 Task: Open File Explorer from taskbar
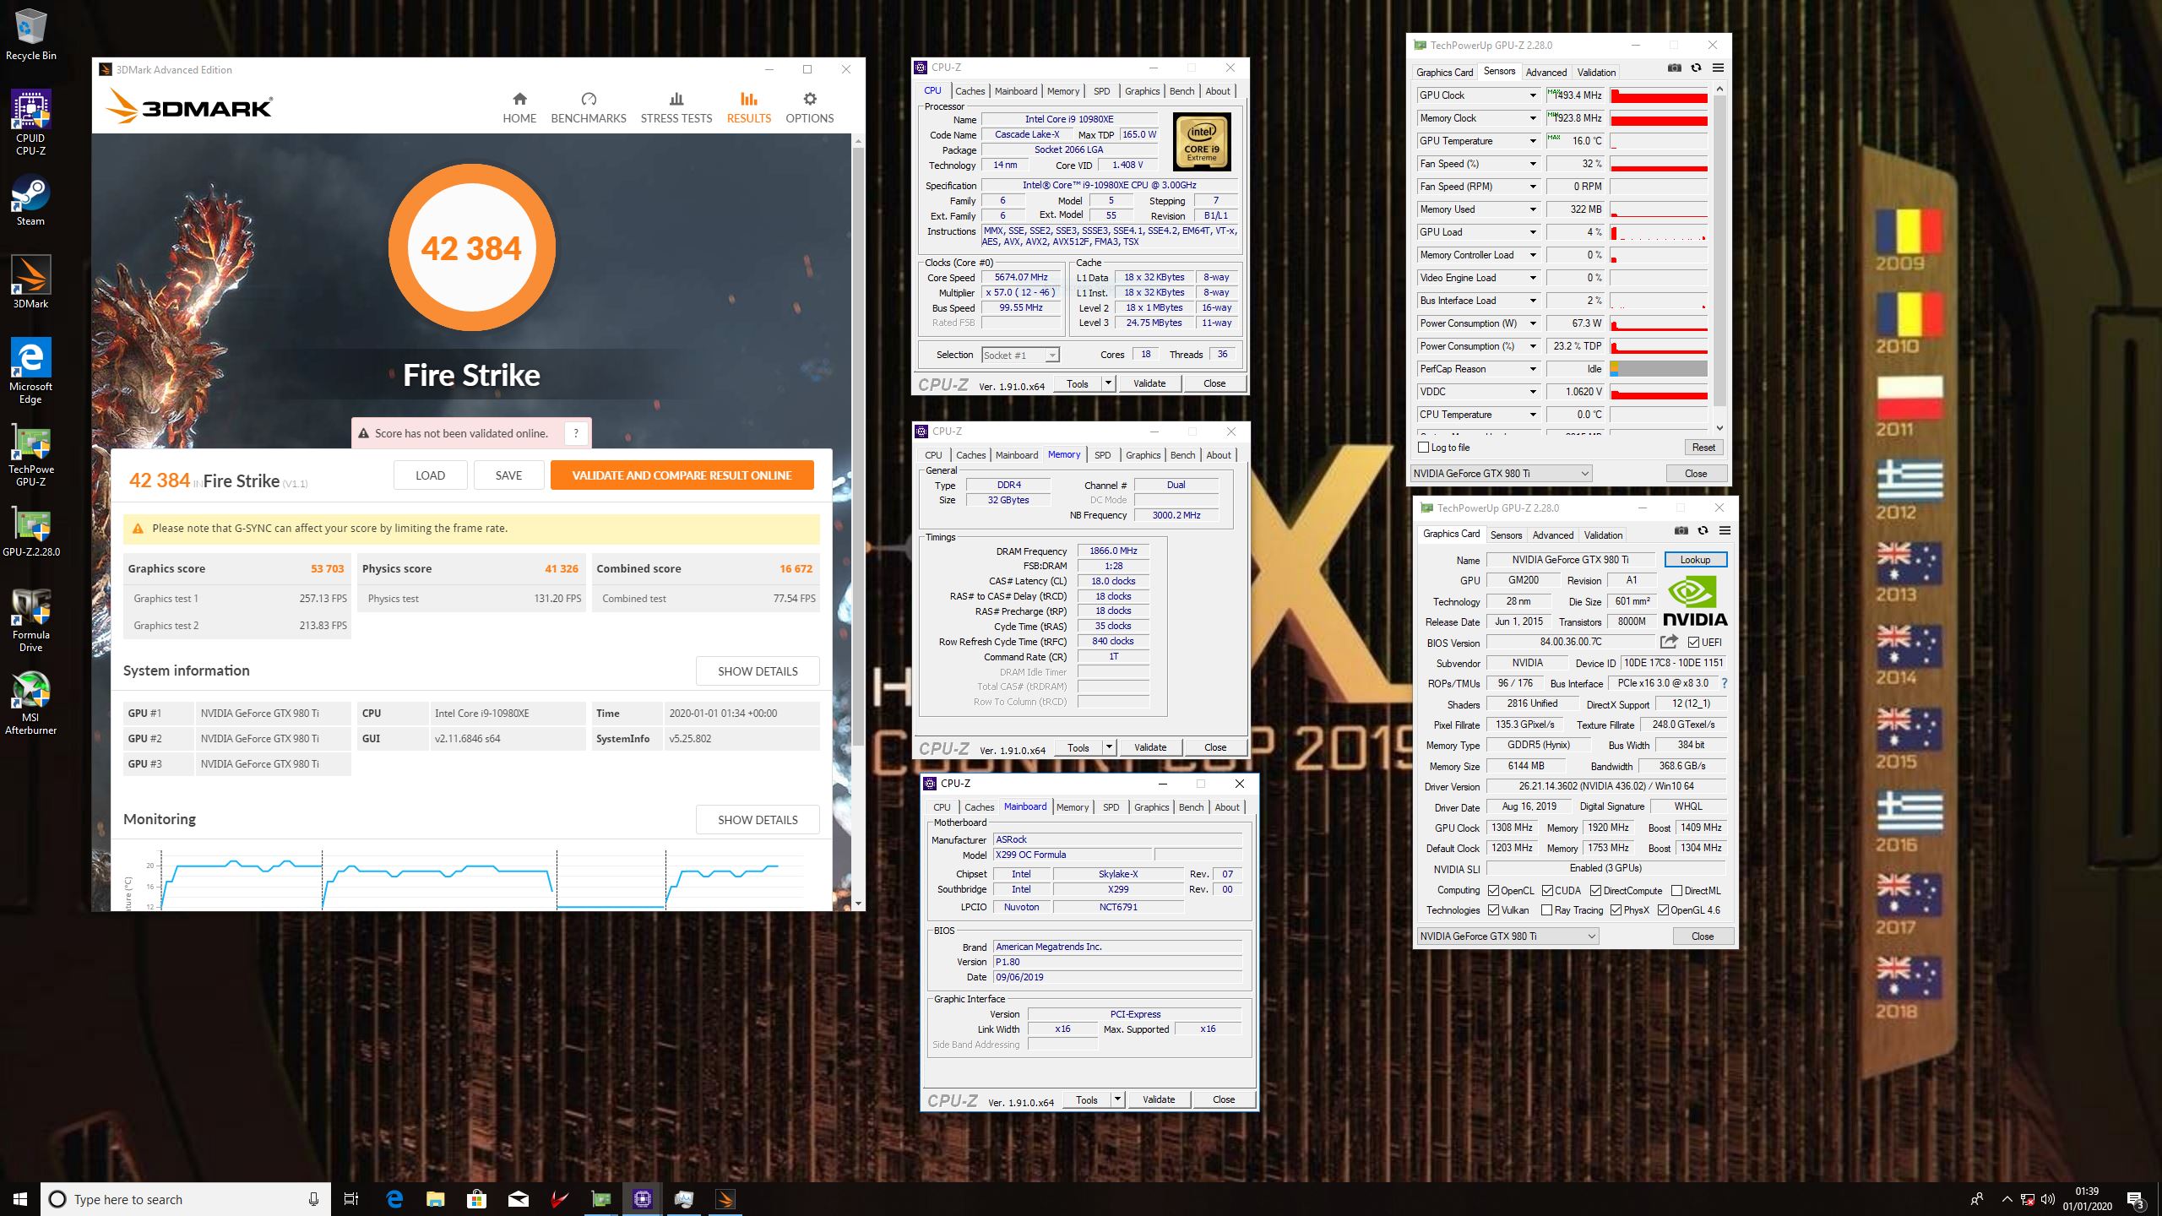435,1199
